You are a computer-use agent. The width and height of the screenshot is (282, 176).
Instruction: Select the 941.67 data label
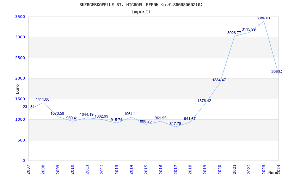pyautogui.click(x=190, y=119)
